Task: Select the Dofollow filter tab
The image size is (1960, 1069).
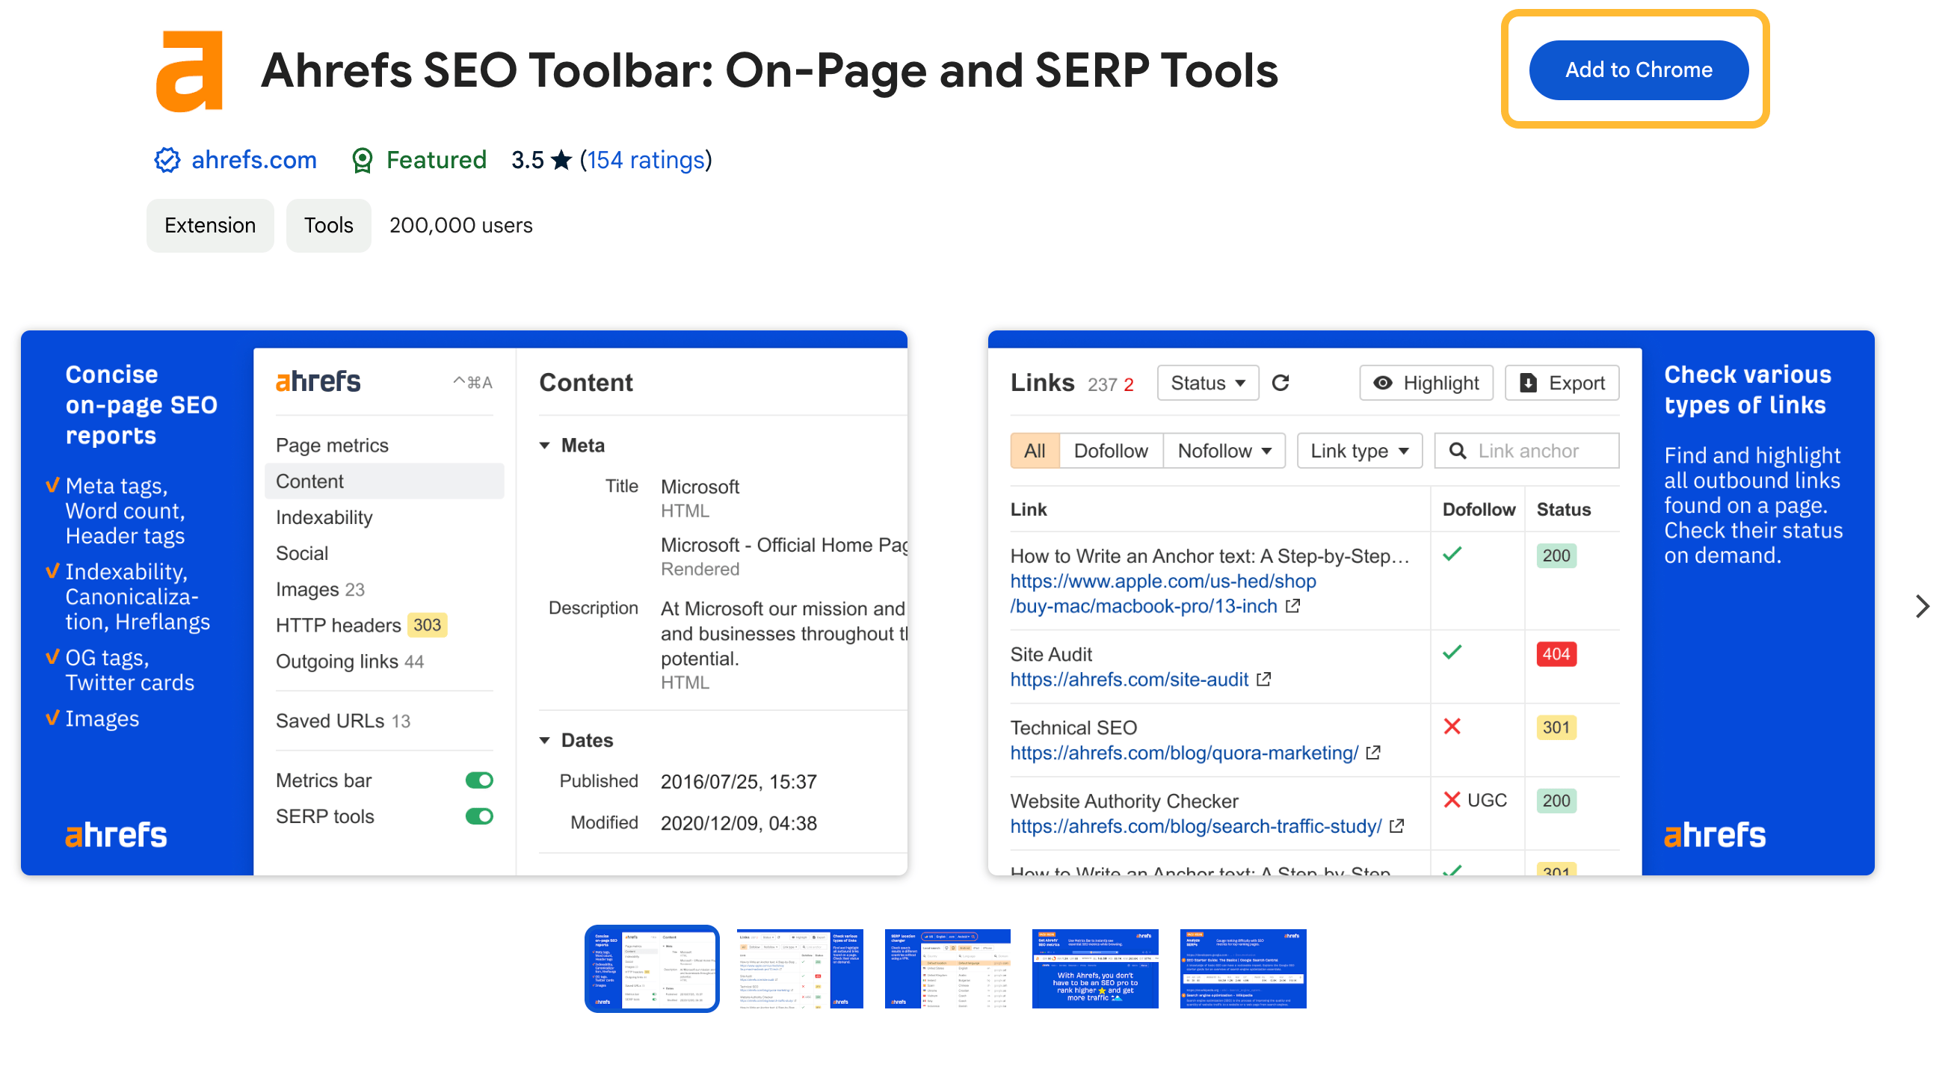Action: pos(1112,451)
